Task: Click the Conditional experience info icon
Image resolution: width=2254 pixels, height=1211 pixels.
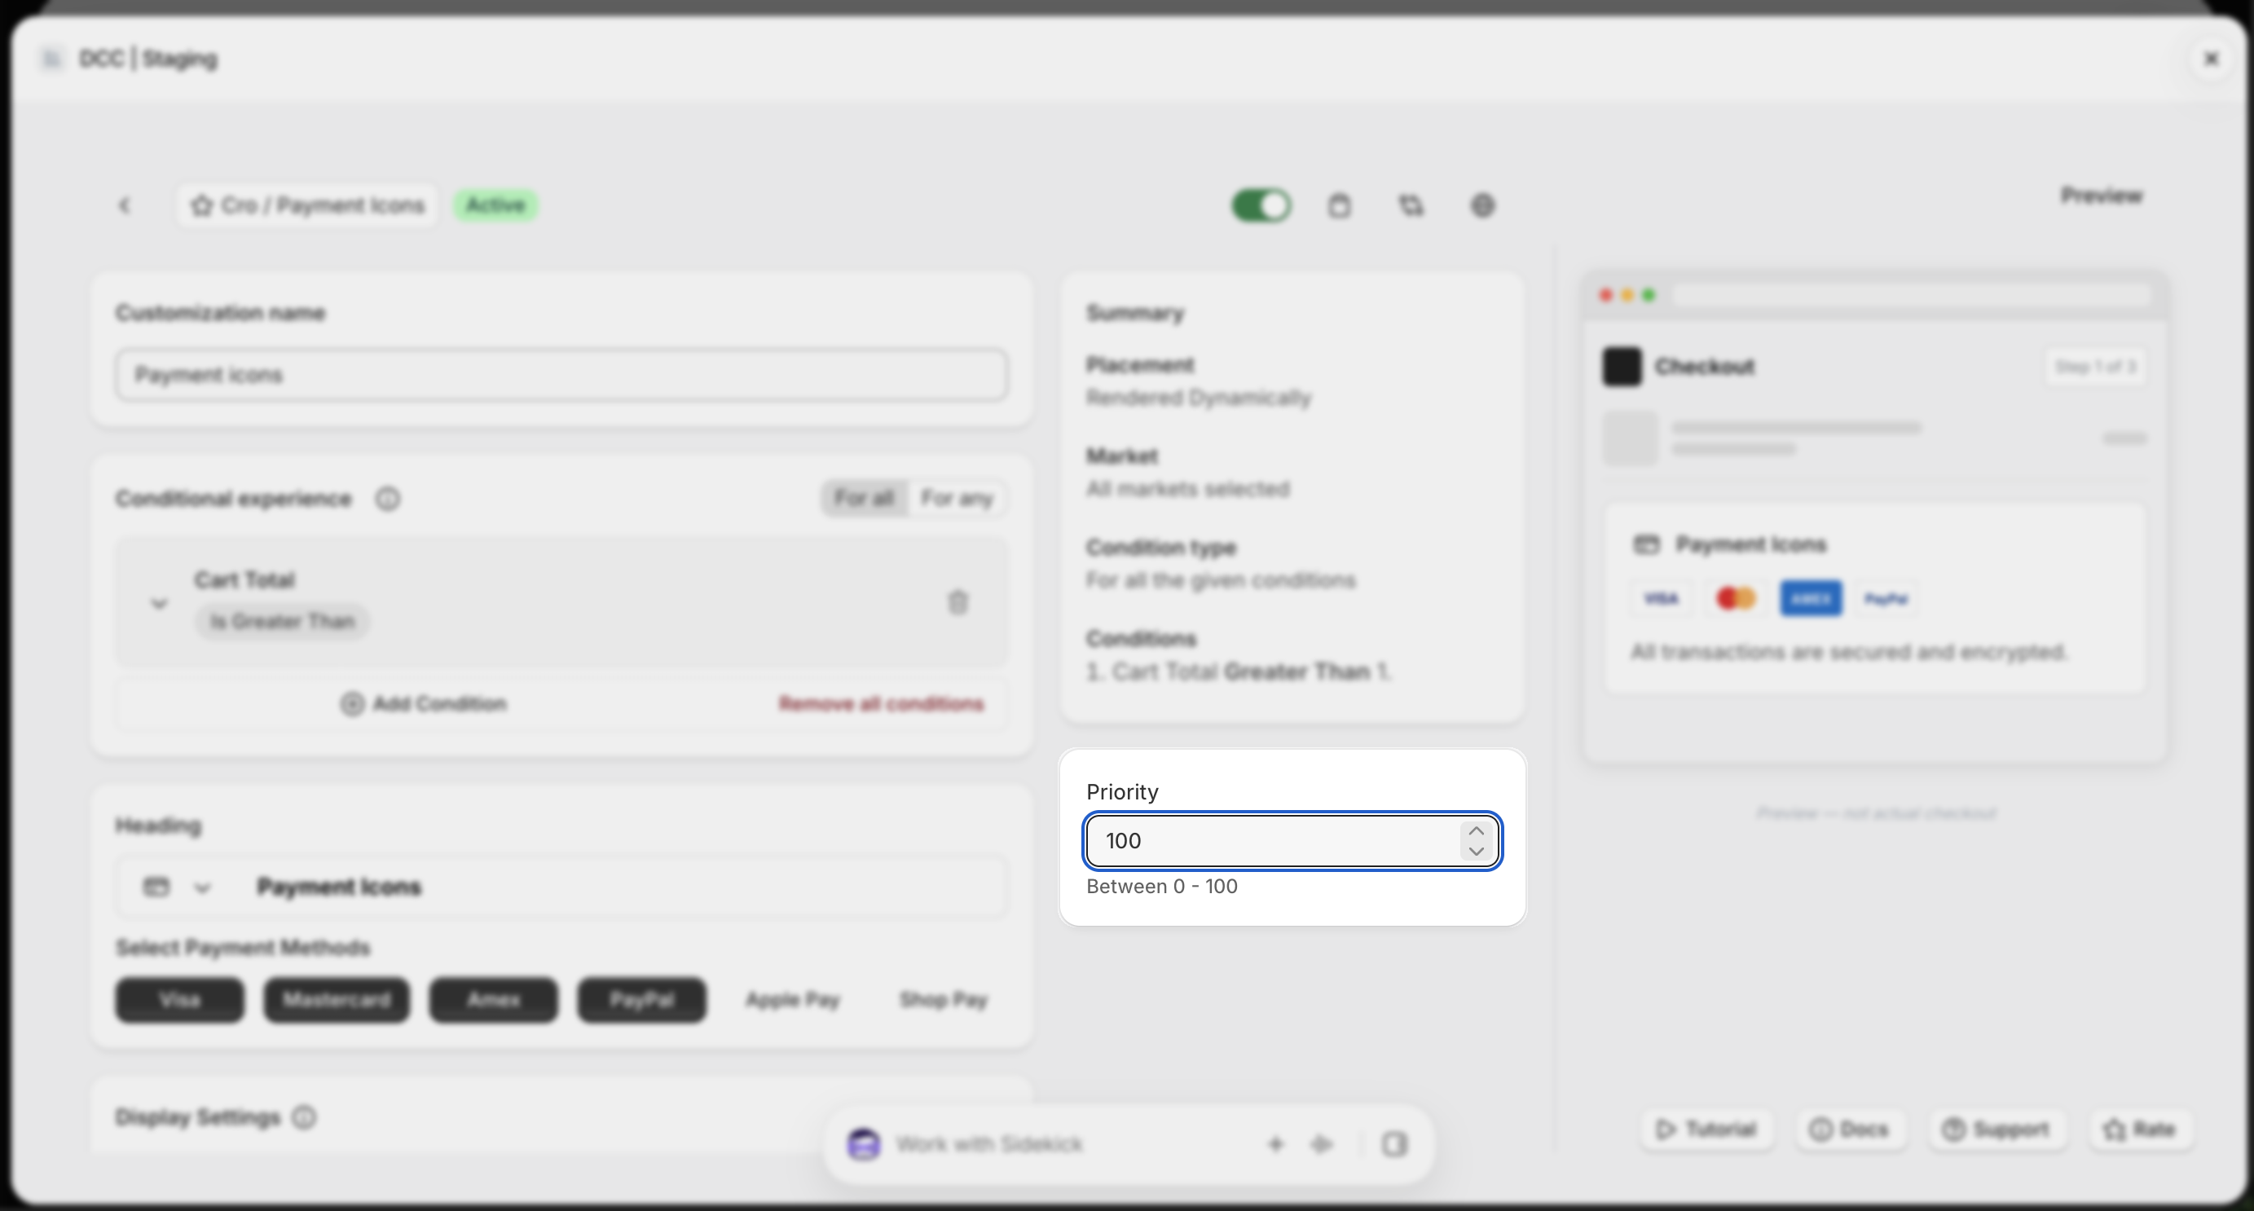Action: click(x=388, y=499)
